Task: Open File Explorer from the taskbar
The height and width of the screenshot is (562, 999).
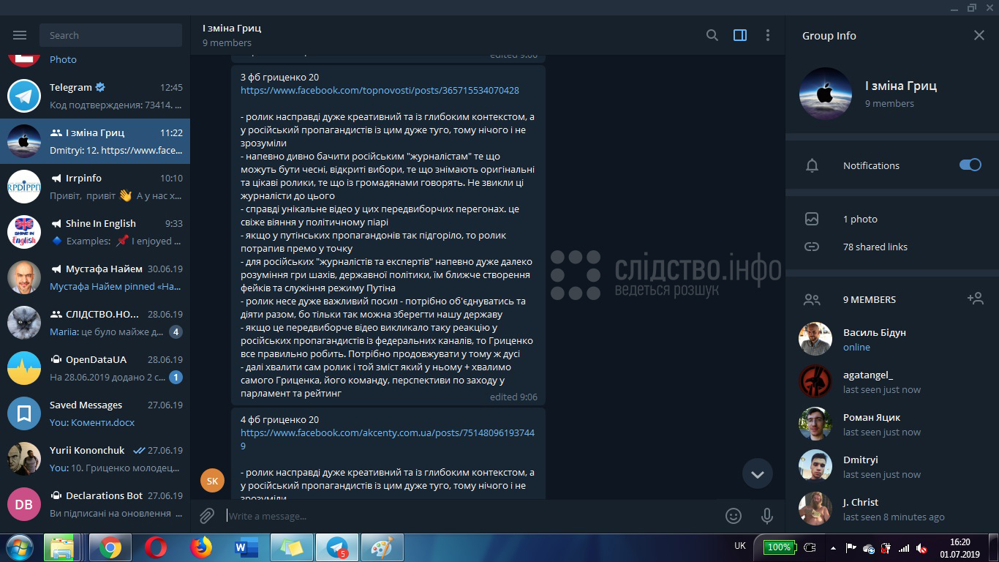Action: (62, 547)
